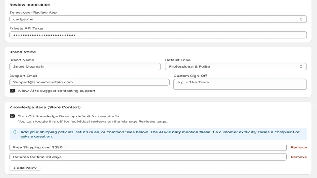Click the Brand Voice heading

click(x=23, y=52)
